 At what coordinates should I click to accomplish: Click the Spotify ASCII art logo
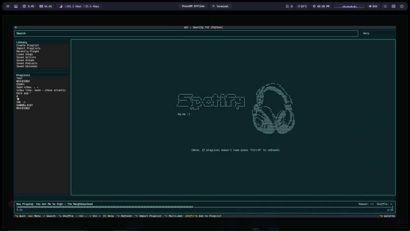click(x=211, y=102)
